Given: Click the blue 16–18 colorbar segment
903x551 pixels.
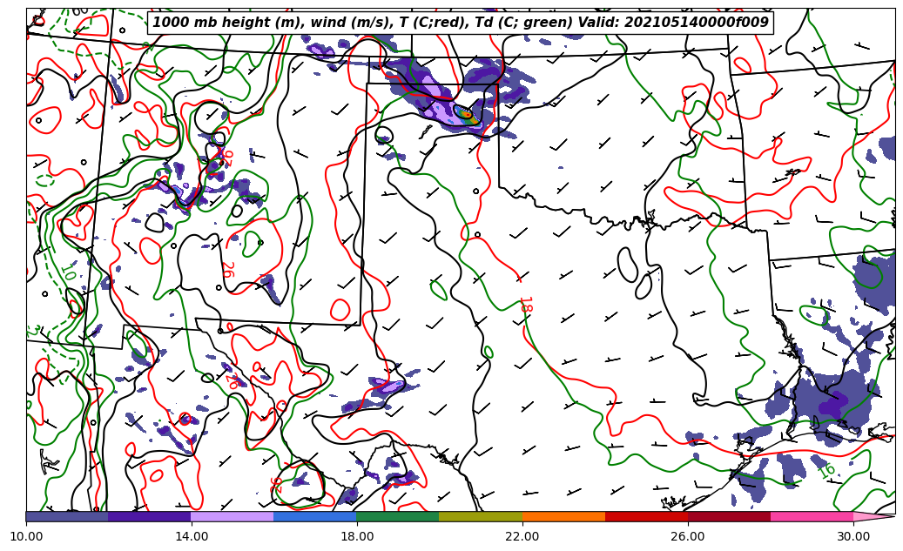Looking at the screenshot, I should (315, 516).
